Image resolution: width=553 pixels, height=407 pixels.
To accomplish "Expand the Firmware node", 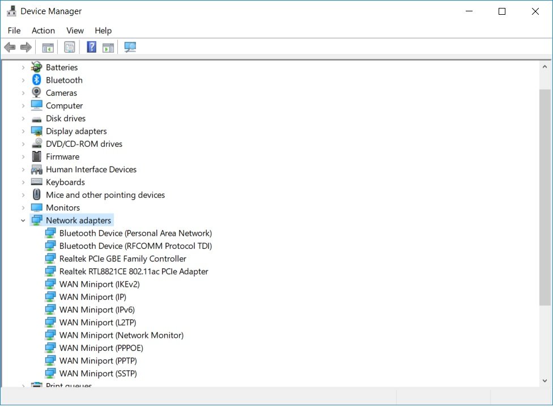I will pos(23,156).
